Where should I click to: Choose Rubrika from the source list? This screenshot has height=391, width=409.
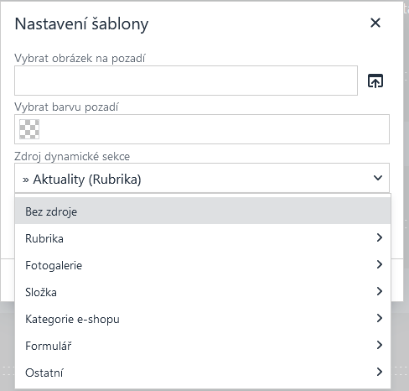click(203, 238)
